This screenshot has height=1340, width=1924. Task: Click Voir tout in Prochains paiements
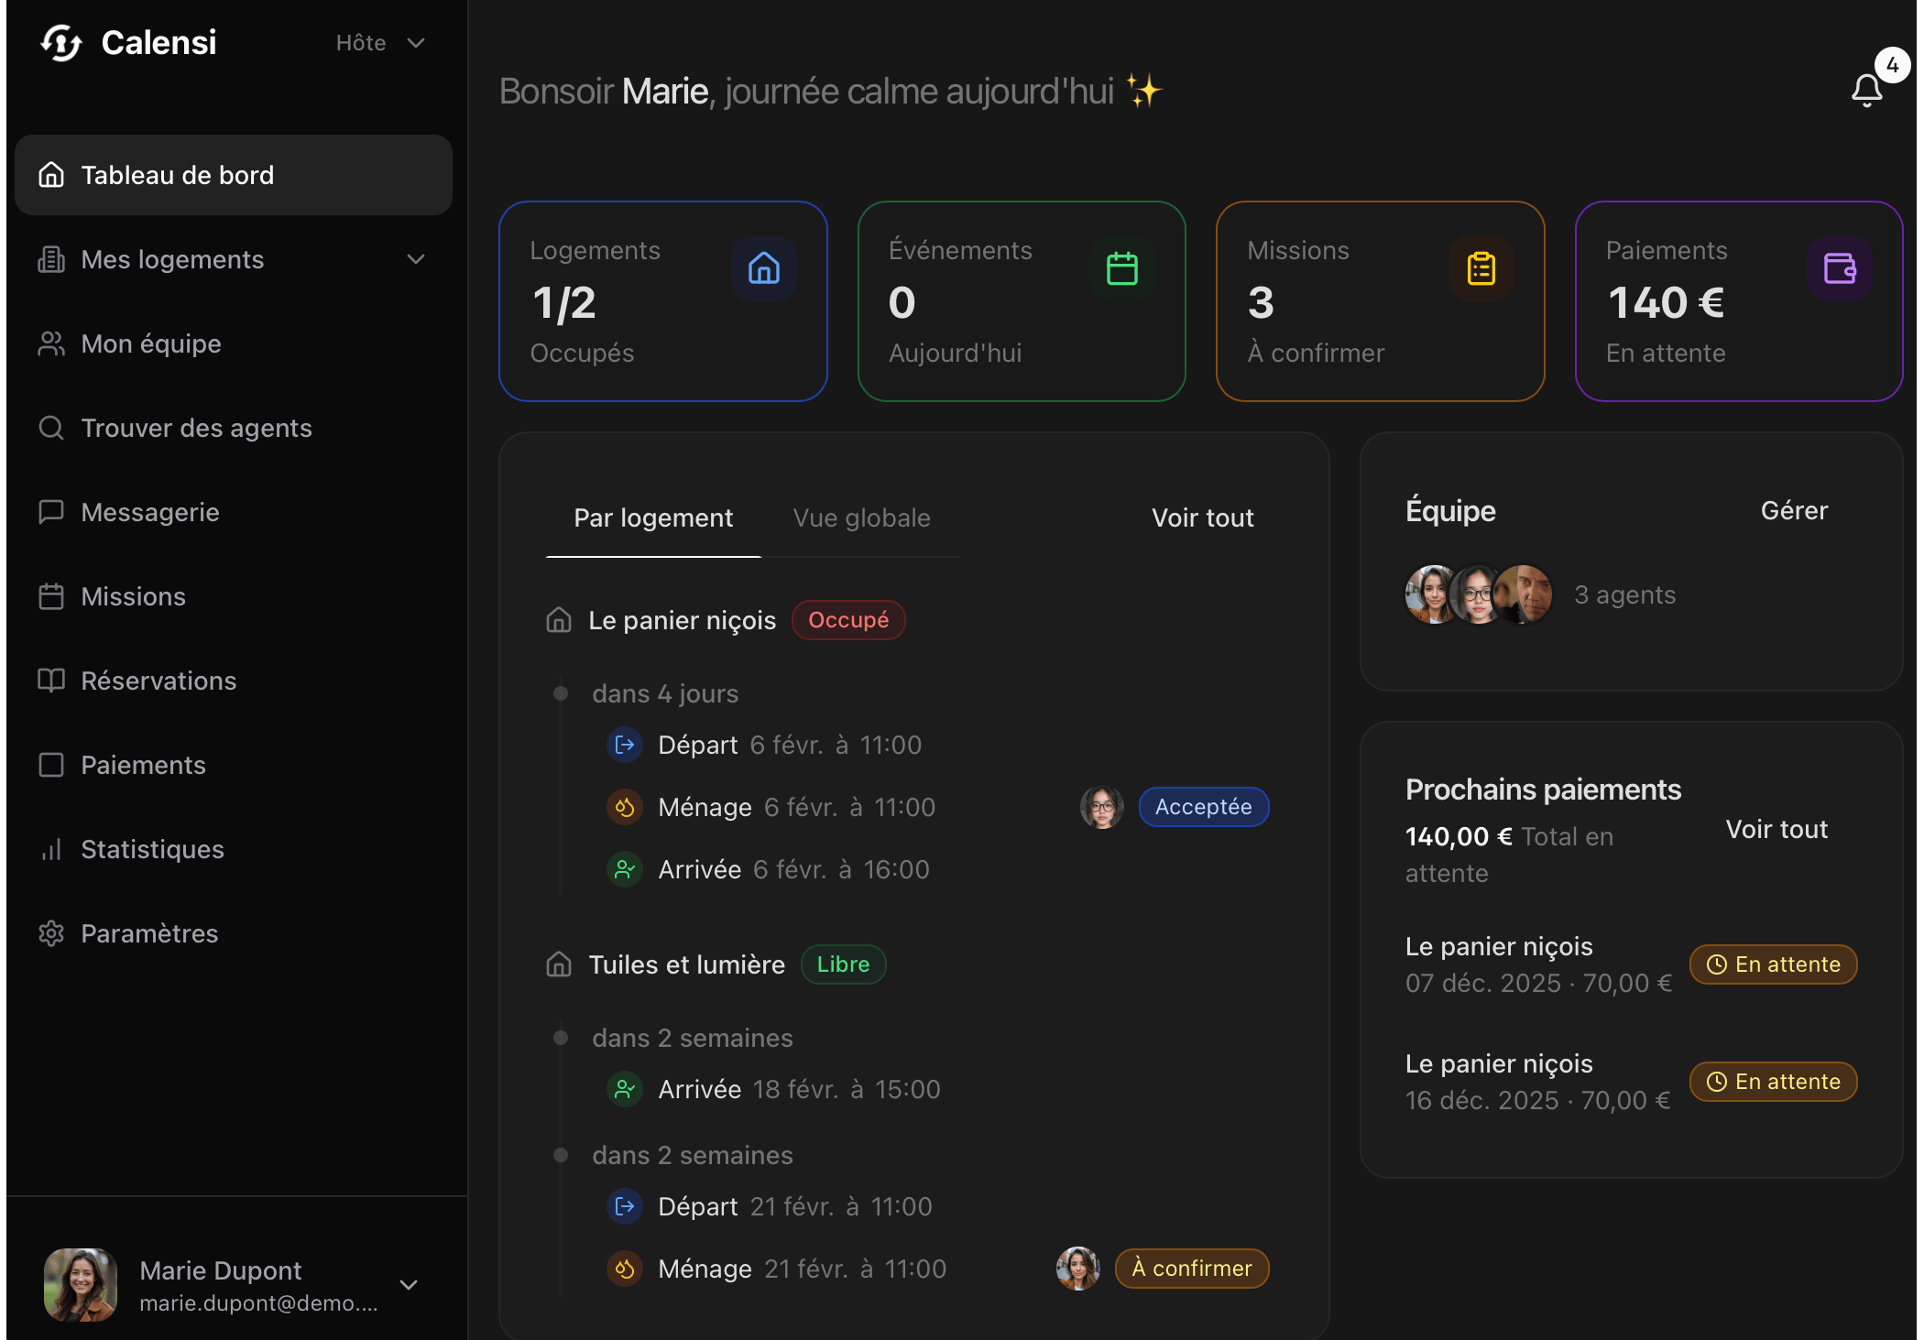[1776, 829]
